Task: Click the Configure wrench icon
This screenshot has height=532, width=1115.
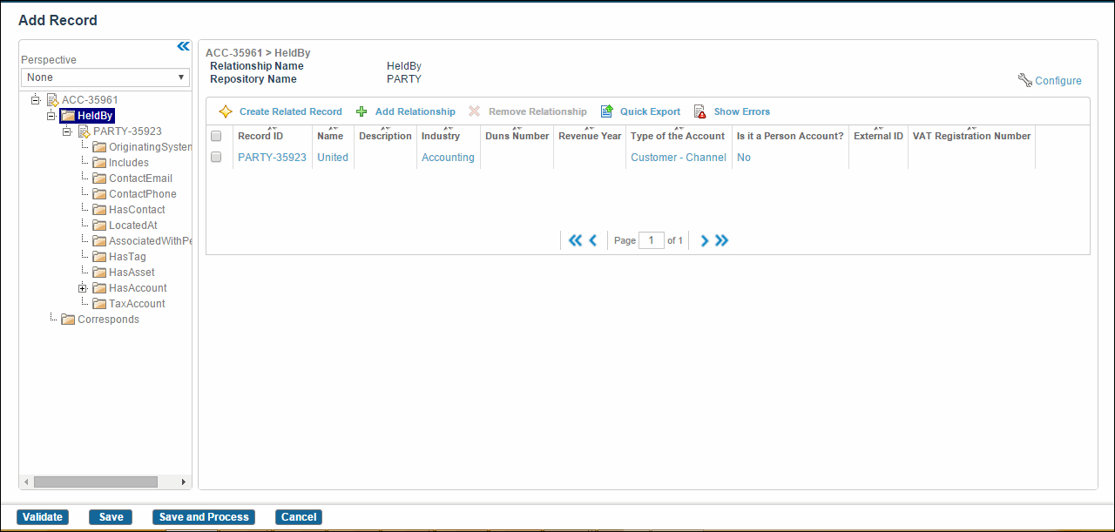Action: click(x=1024, y=80)
